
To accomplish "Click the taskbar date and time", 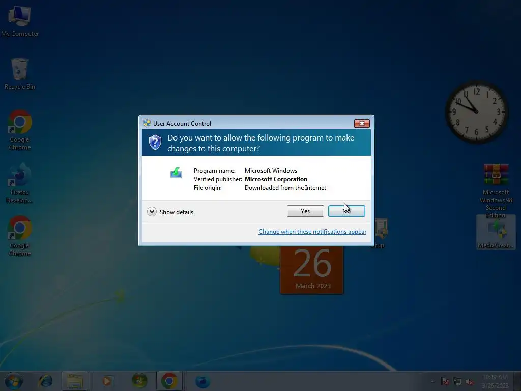I will point(495,381).
